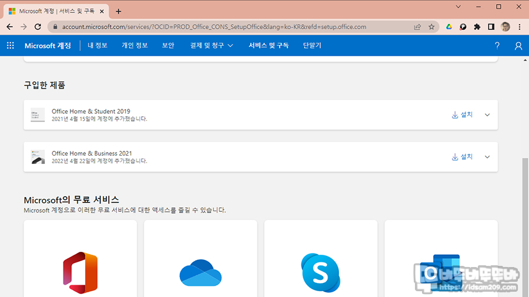Image resolution: width=529 pixels, height=297 pixels.
Task: Install Office Home & Business 2021
Action: click(x=462, y=157)
